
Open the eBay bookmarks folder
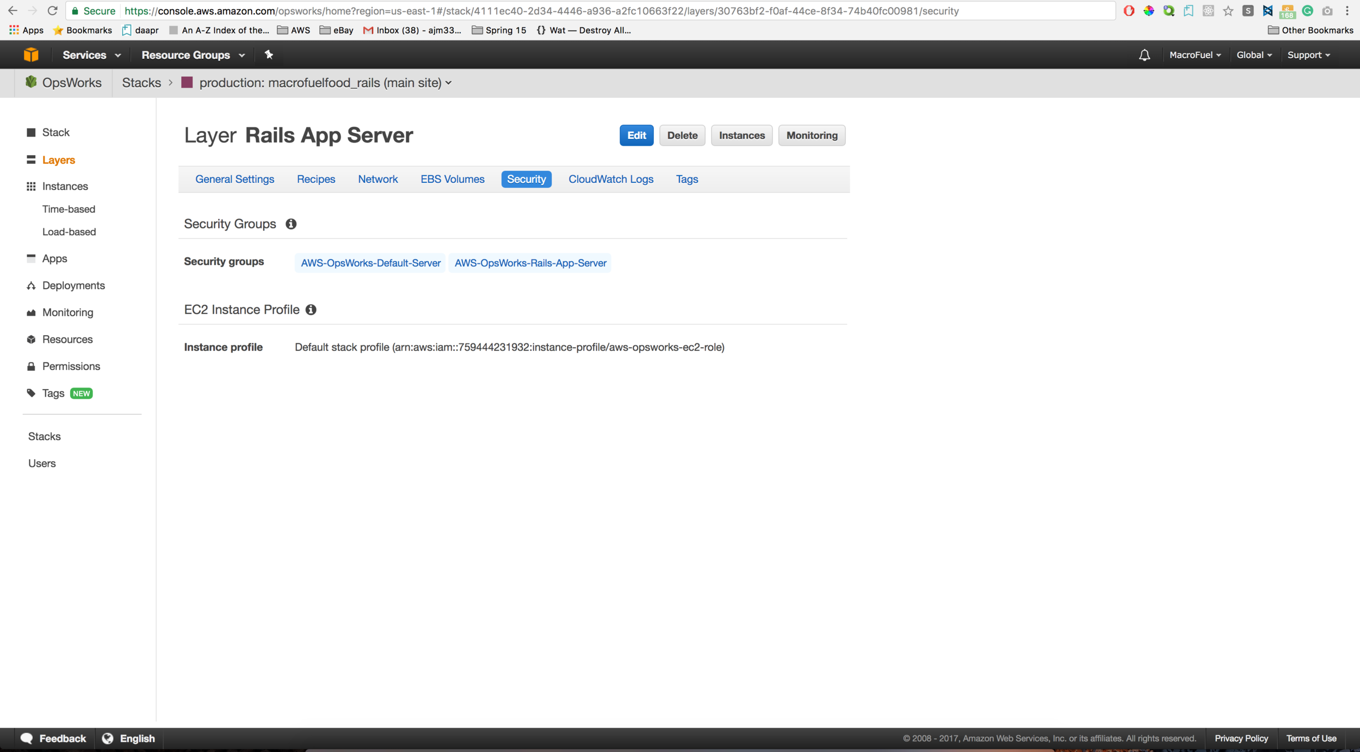336,30
